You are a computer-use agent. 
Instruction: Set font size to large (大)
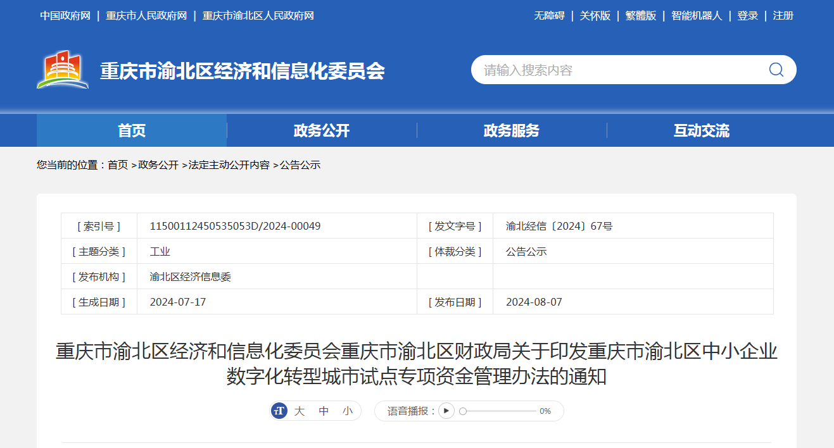pyautogui.click(x=300, y=411)
